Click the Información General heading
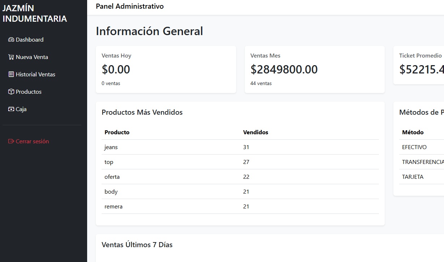Screen dimensions: 444x262 [149, 31]
